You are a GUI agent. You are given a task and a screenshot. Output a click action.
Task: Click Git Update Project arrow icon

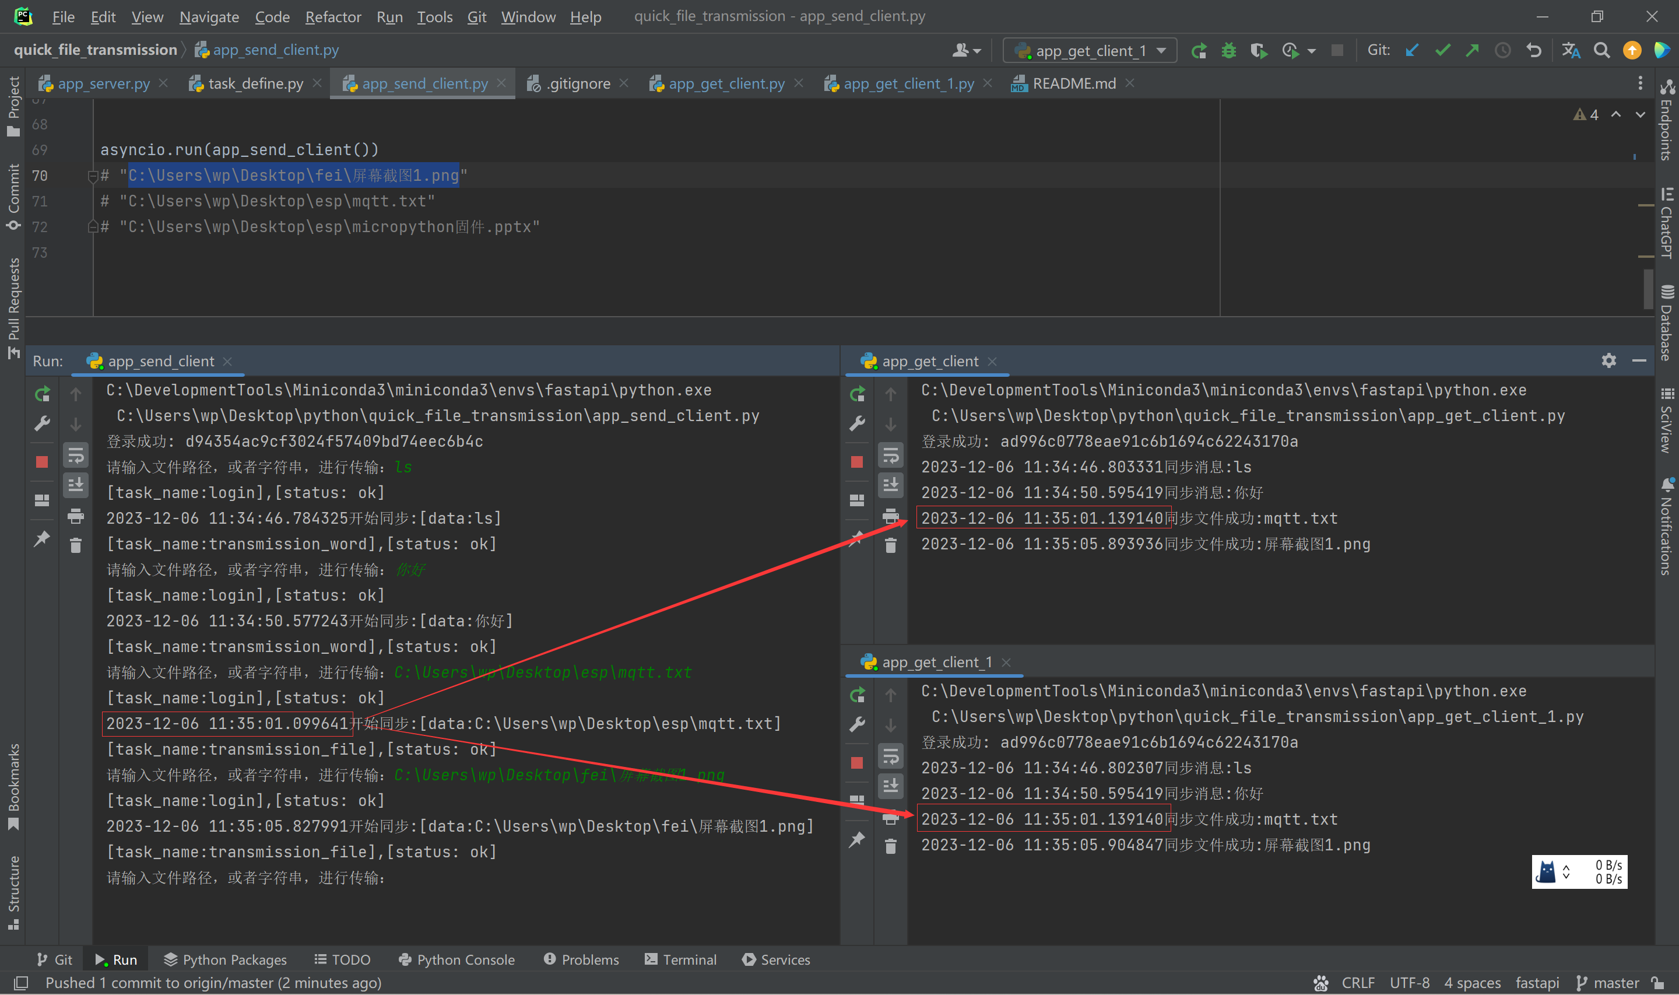click(1411, 51)
